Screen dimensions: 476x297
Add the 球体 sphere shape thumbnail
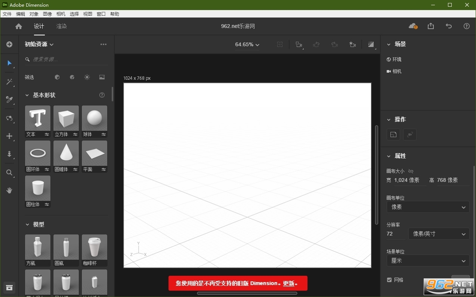coord(95,118)
